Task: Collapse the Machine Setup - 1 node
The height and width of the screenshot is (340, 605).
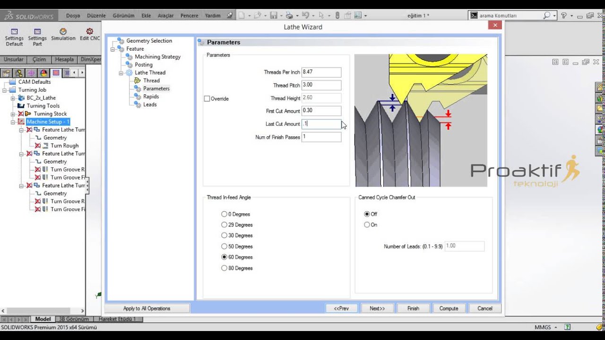Action: [x=13, y=122]
